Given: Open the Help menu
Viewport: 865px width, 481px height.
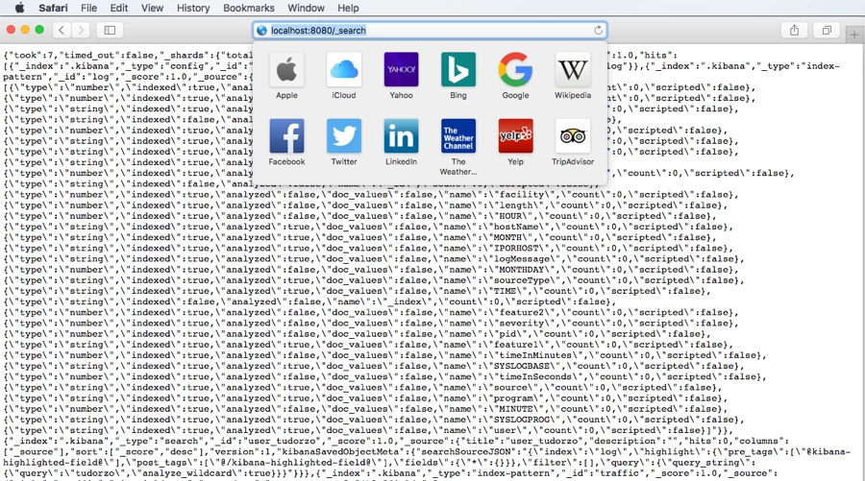Looking at the screenshot, I should click(348, 8).
